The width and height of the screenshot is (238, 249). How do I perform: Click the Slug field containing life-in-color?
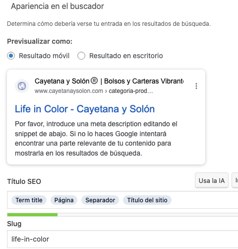pos(122,239)
